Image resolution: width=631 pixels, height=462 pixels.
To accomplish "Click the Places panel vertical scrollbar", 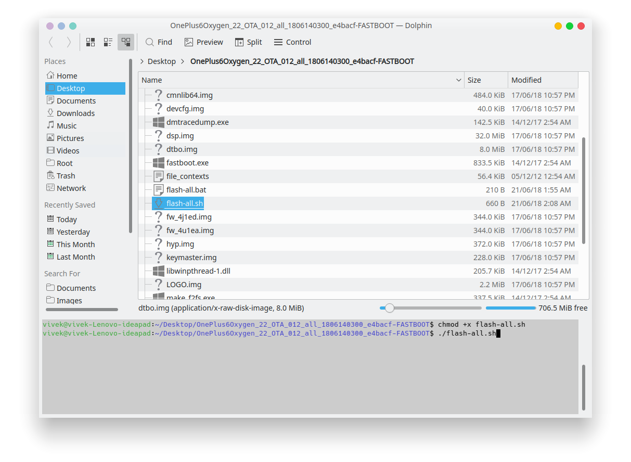I will pos(131,146).
